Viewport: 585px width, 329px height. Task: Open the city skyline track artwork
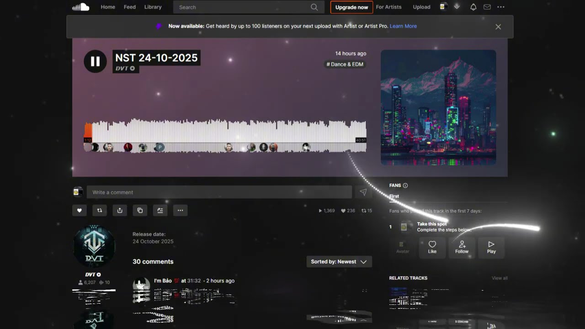tap(438, 107)
